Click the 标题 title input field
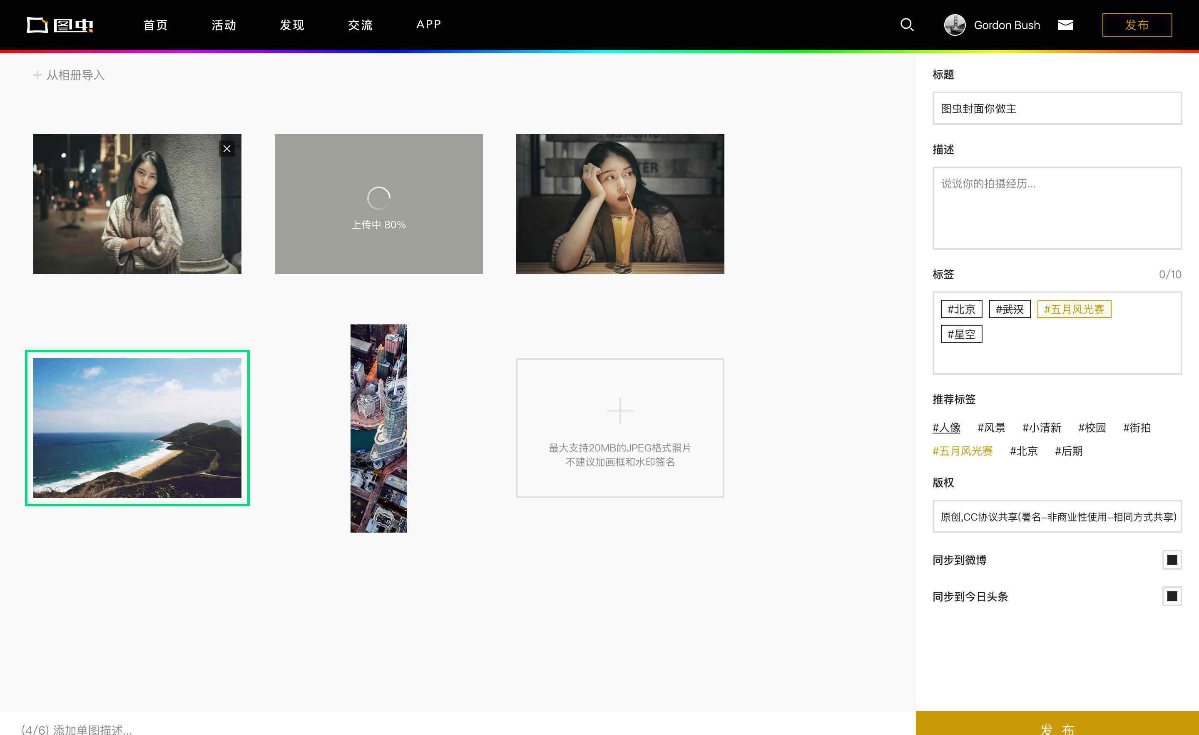This screenshot has width=1199, height=735. (1057, 109)
